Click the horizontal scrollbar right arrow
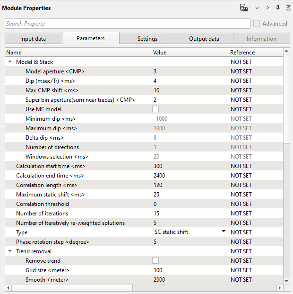This screenshot has height=294, width=293. coord(279,288)
